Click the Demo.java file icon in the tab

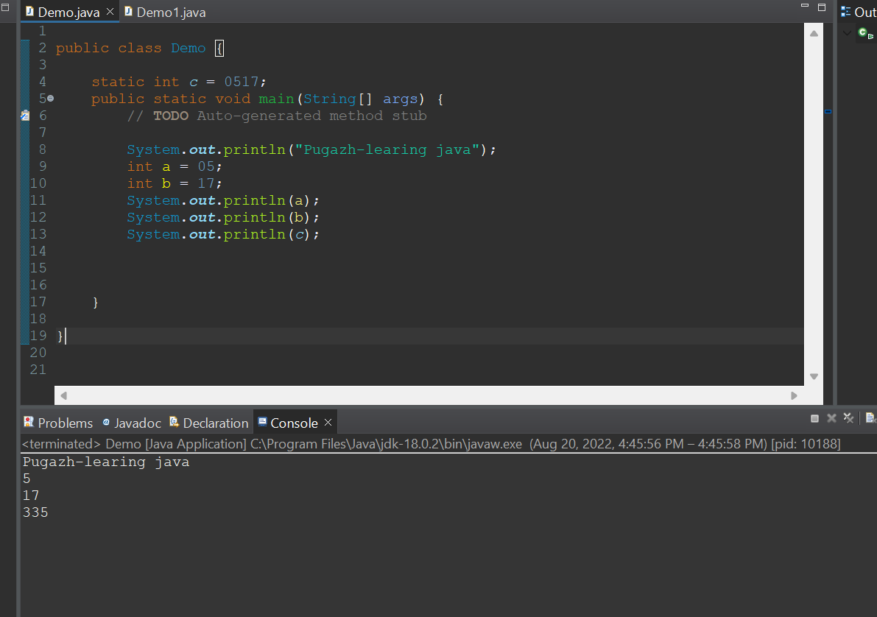(x=29, y=12)
